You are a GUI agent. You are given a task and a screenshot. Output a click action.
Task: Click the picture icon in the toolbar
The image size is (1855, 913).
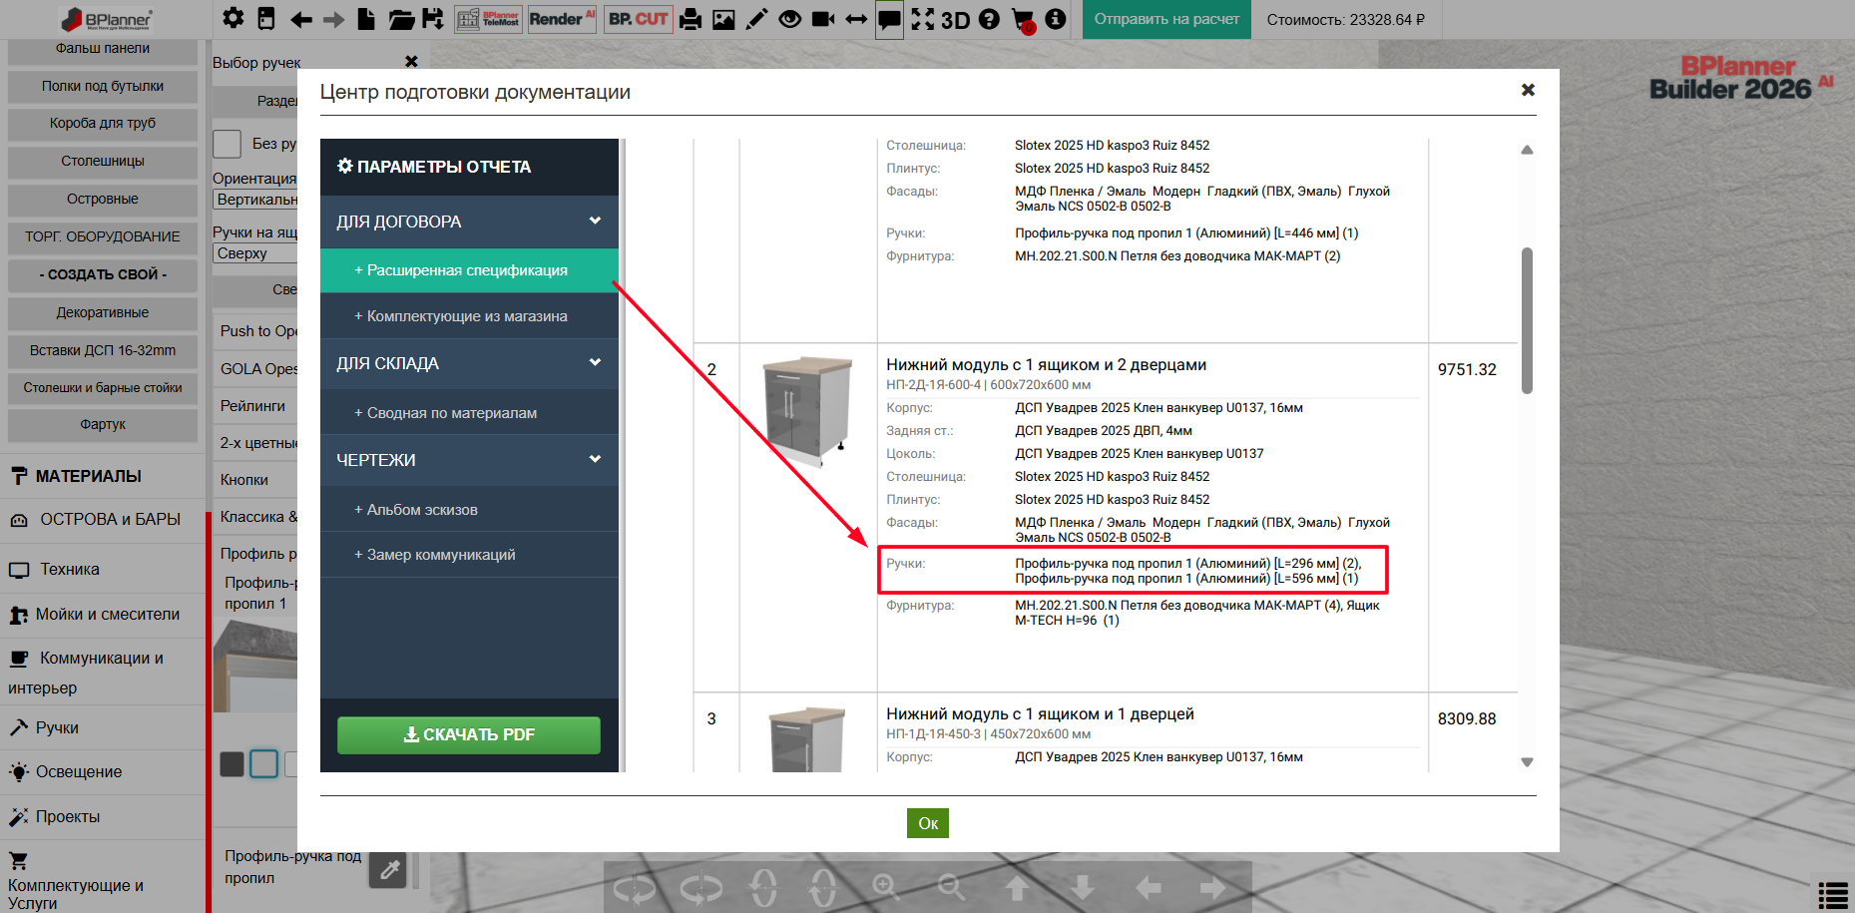[723, 19]
